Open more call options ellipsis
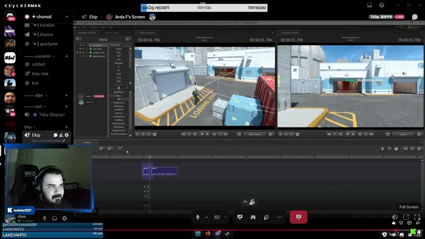Screen dimensions: 425x239 click(x=280, y=217)
